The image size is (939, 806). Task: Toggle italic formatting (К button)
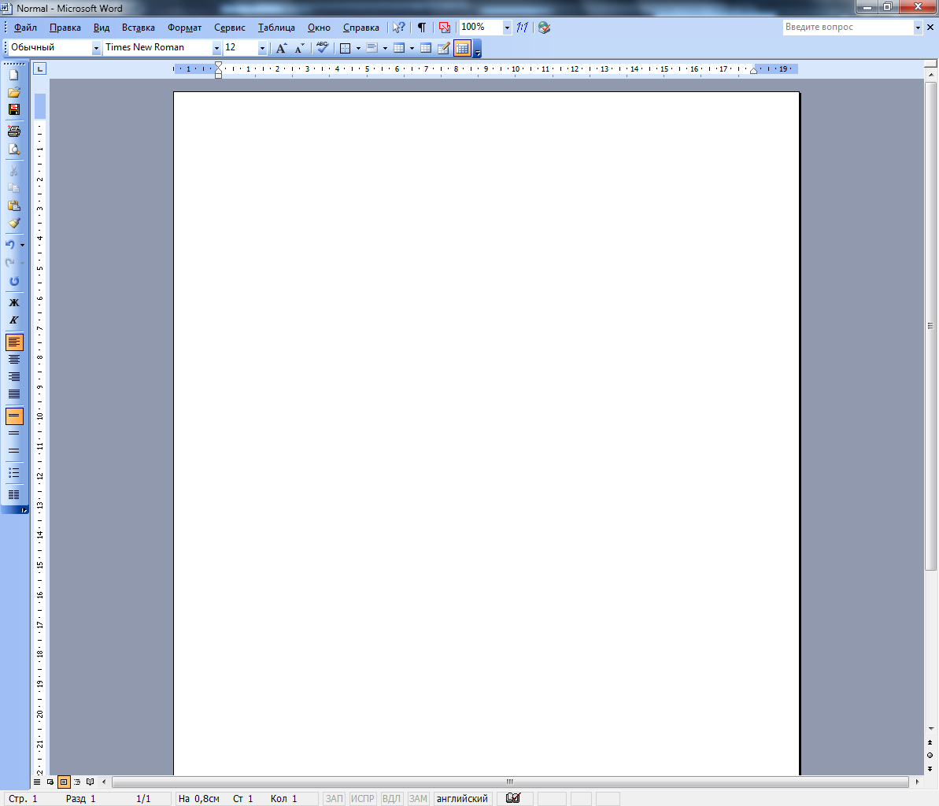point(13,320)
